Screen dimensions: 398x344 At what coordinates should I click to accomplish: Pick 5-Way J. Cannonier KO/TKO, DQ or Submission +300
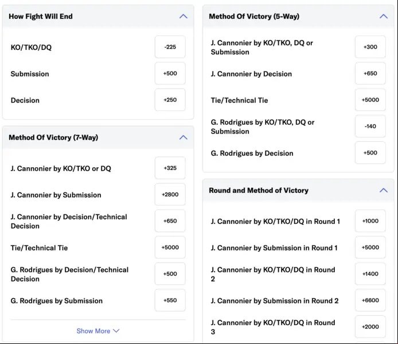[370, 47]
